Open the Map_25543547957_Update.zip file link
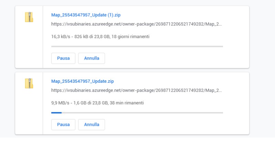This screenshot has height=141, width=275. tap(82, 81)
